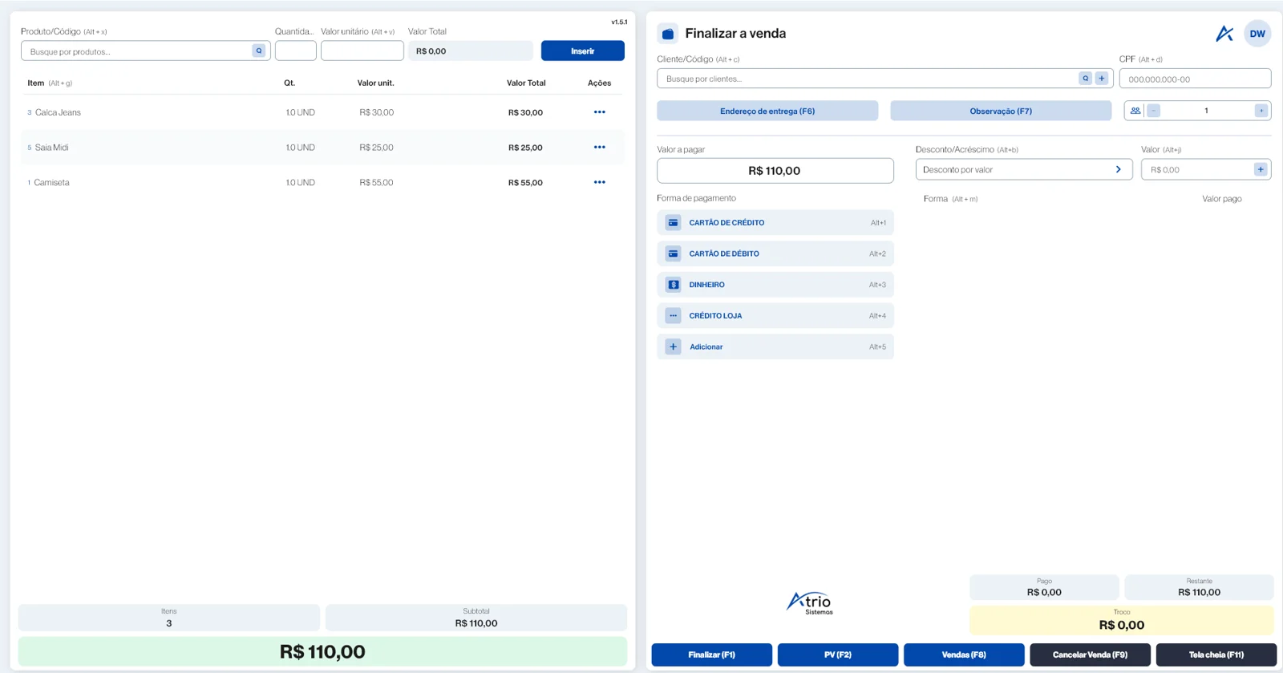The height and width of the screenshot is (673, 1283).
Task: Select Cartão de Débito payment method
Action: 775,253
